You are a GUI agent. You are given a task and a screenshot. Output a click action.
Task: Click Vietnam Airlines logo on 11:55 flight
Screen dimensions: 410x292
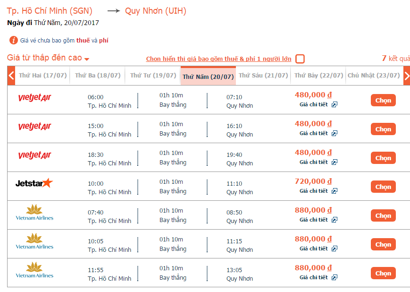tap(34, 270)
